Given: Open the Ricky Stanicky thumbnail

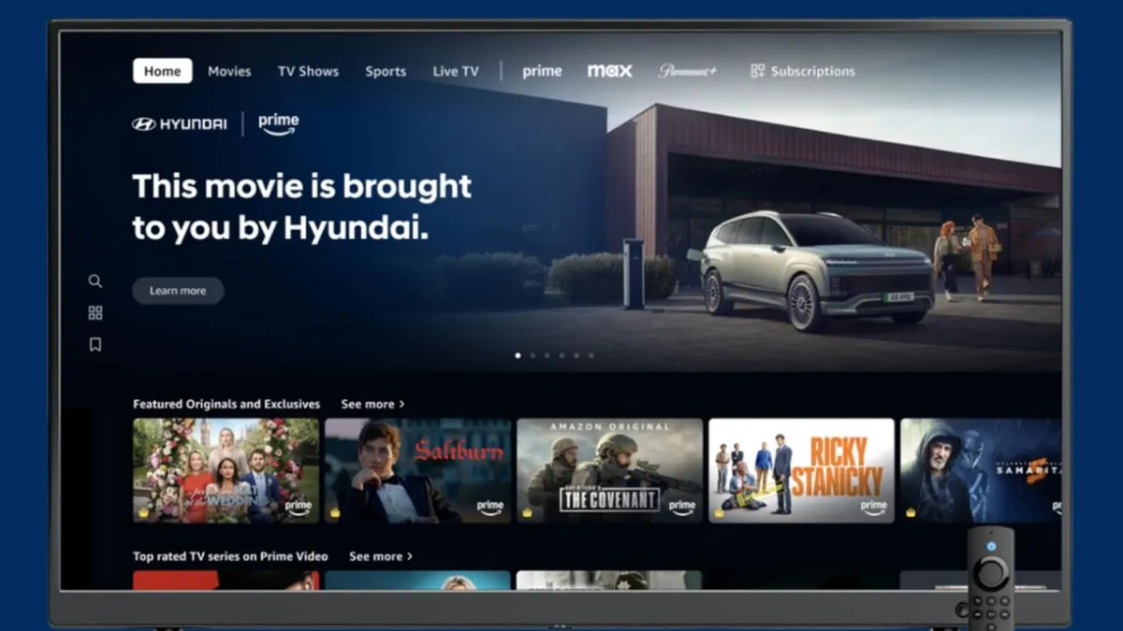Looking at the screenshot, I should point(801,470).
